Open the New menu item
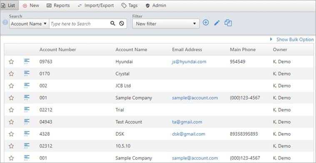 (x=31, y=5)
